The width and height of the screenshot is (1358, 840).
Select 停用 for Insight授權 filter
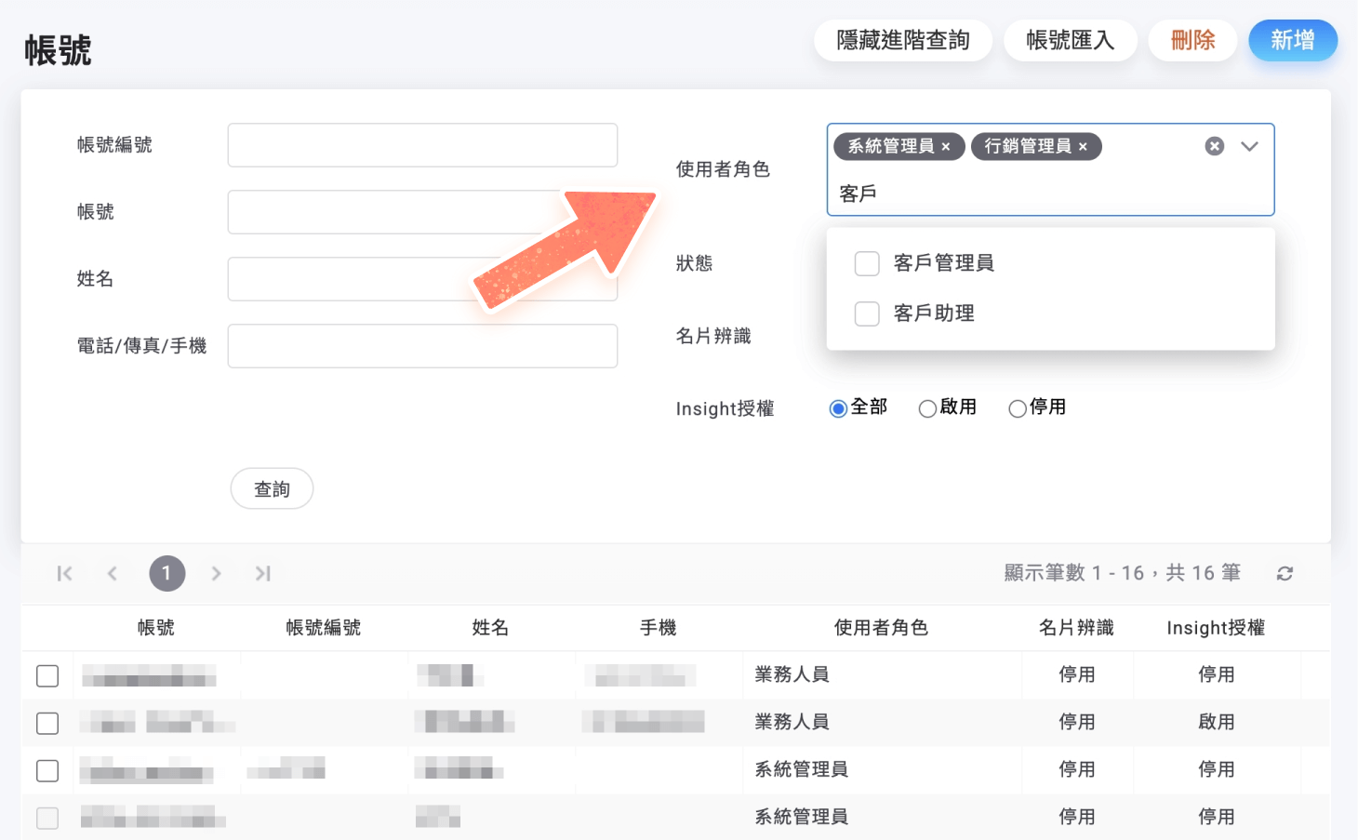(1017, 408)
